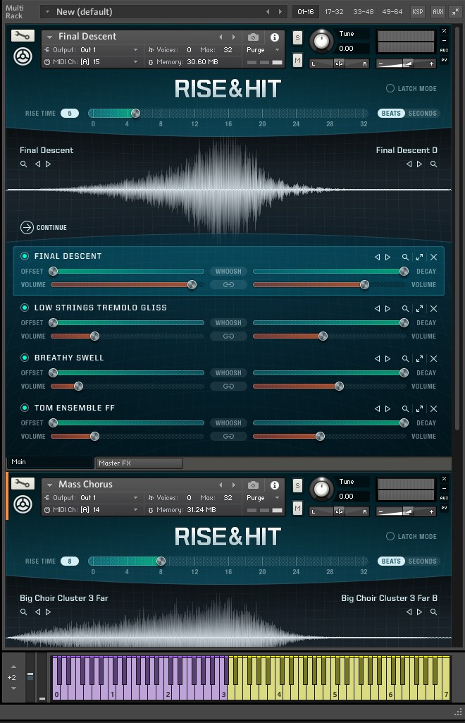Open Final Descent instrument name dropdown arrow
Viewport: 465px width, 723px height.
point(49,37)
